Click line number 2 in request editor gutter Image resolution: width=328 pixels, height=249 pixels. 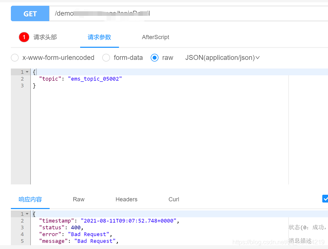[x=22, y=79]
